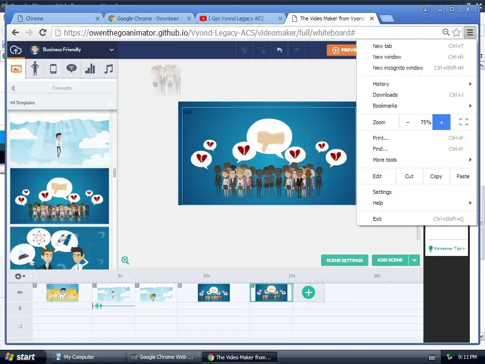485x364 pixels.
Task: Enter fullscreen from Zoom row
Action: click(463, 122)
